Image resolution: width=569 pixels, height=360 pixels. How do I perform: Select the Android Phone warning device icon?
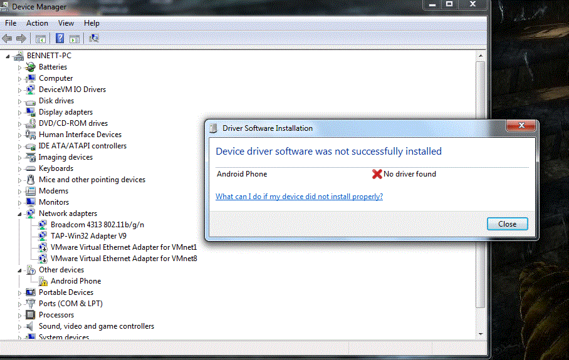[x=43, y=281]
